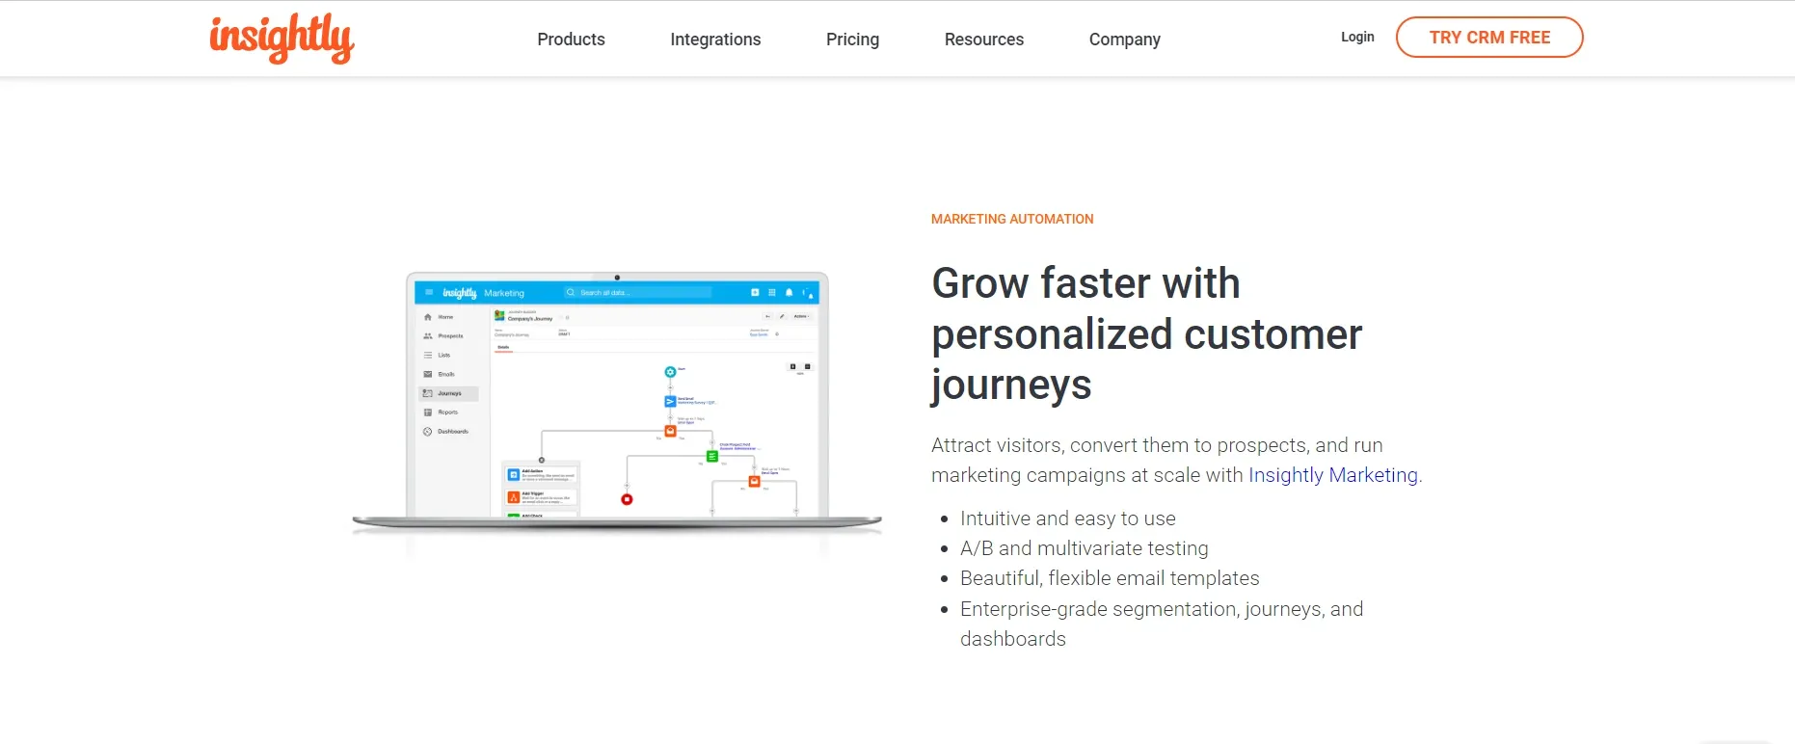Viewport: 1795px width, 744px height.
Task: Click the blue Send Email node icon
Action: click(670, 401)
